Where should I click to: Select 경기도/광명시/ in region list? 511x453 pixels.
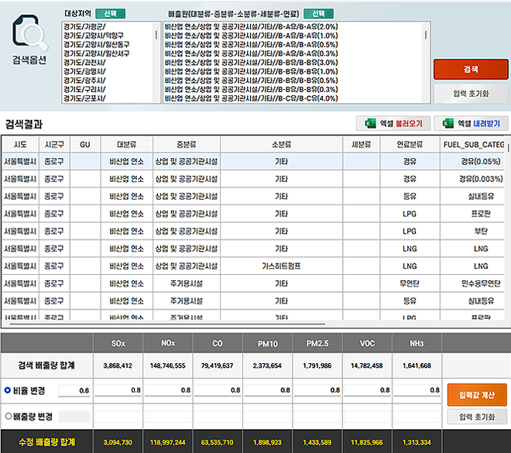tap(84, 71)
